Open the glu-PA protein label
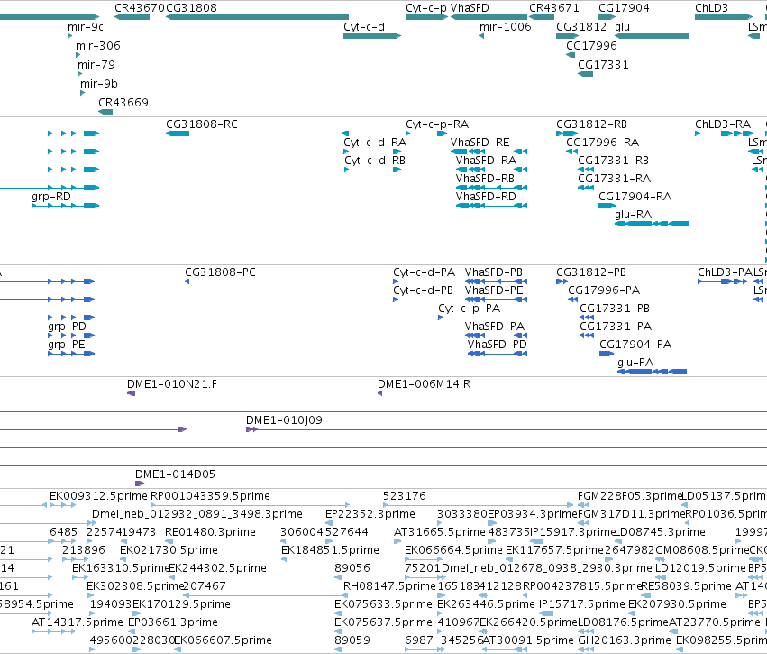767x654 pixels. (x=635, y=363)
